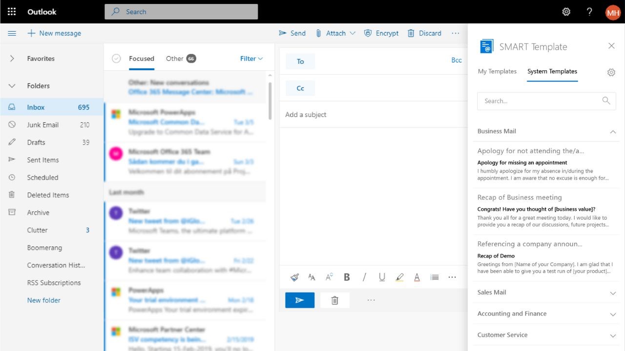Switch to Focused inbox tab

[x=142, y=58]
